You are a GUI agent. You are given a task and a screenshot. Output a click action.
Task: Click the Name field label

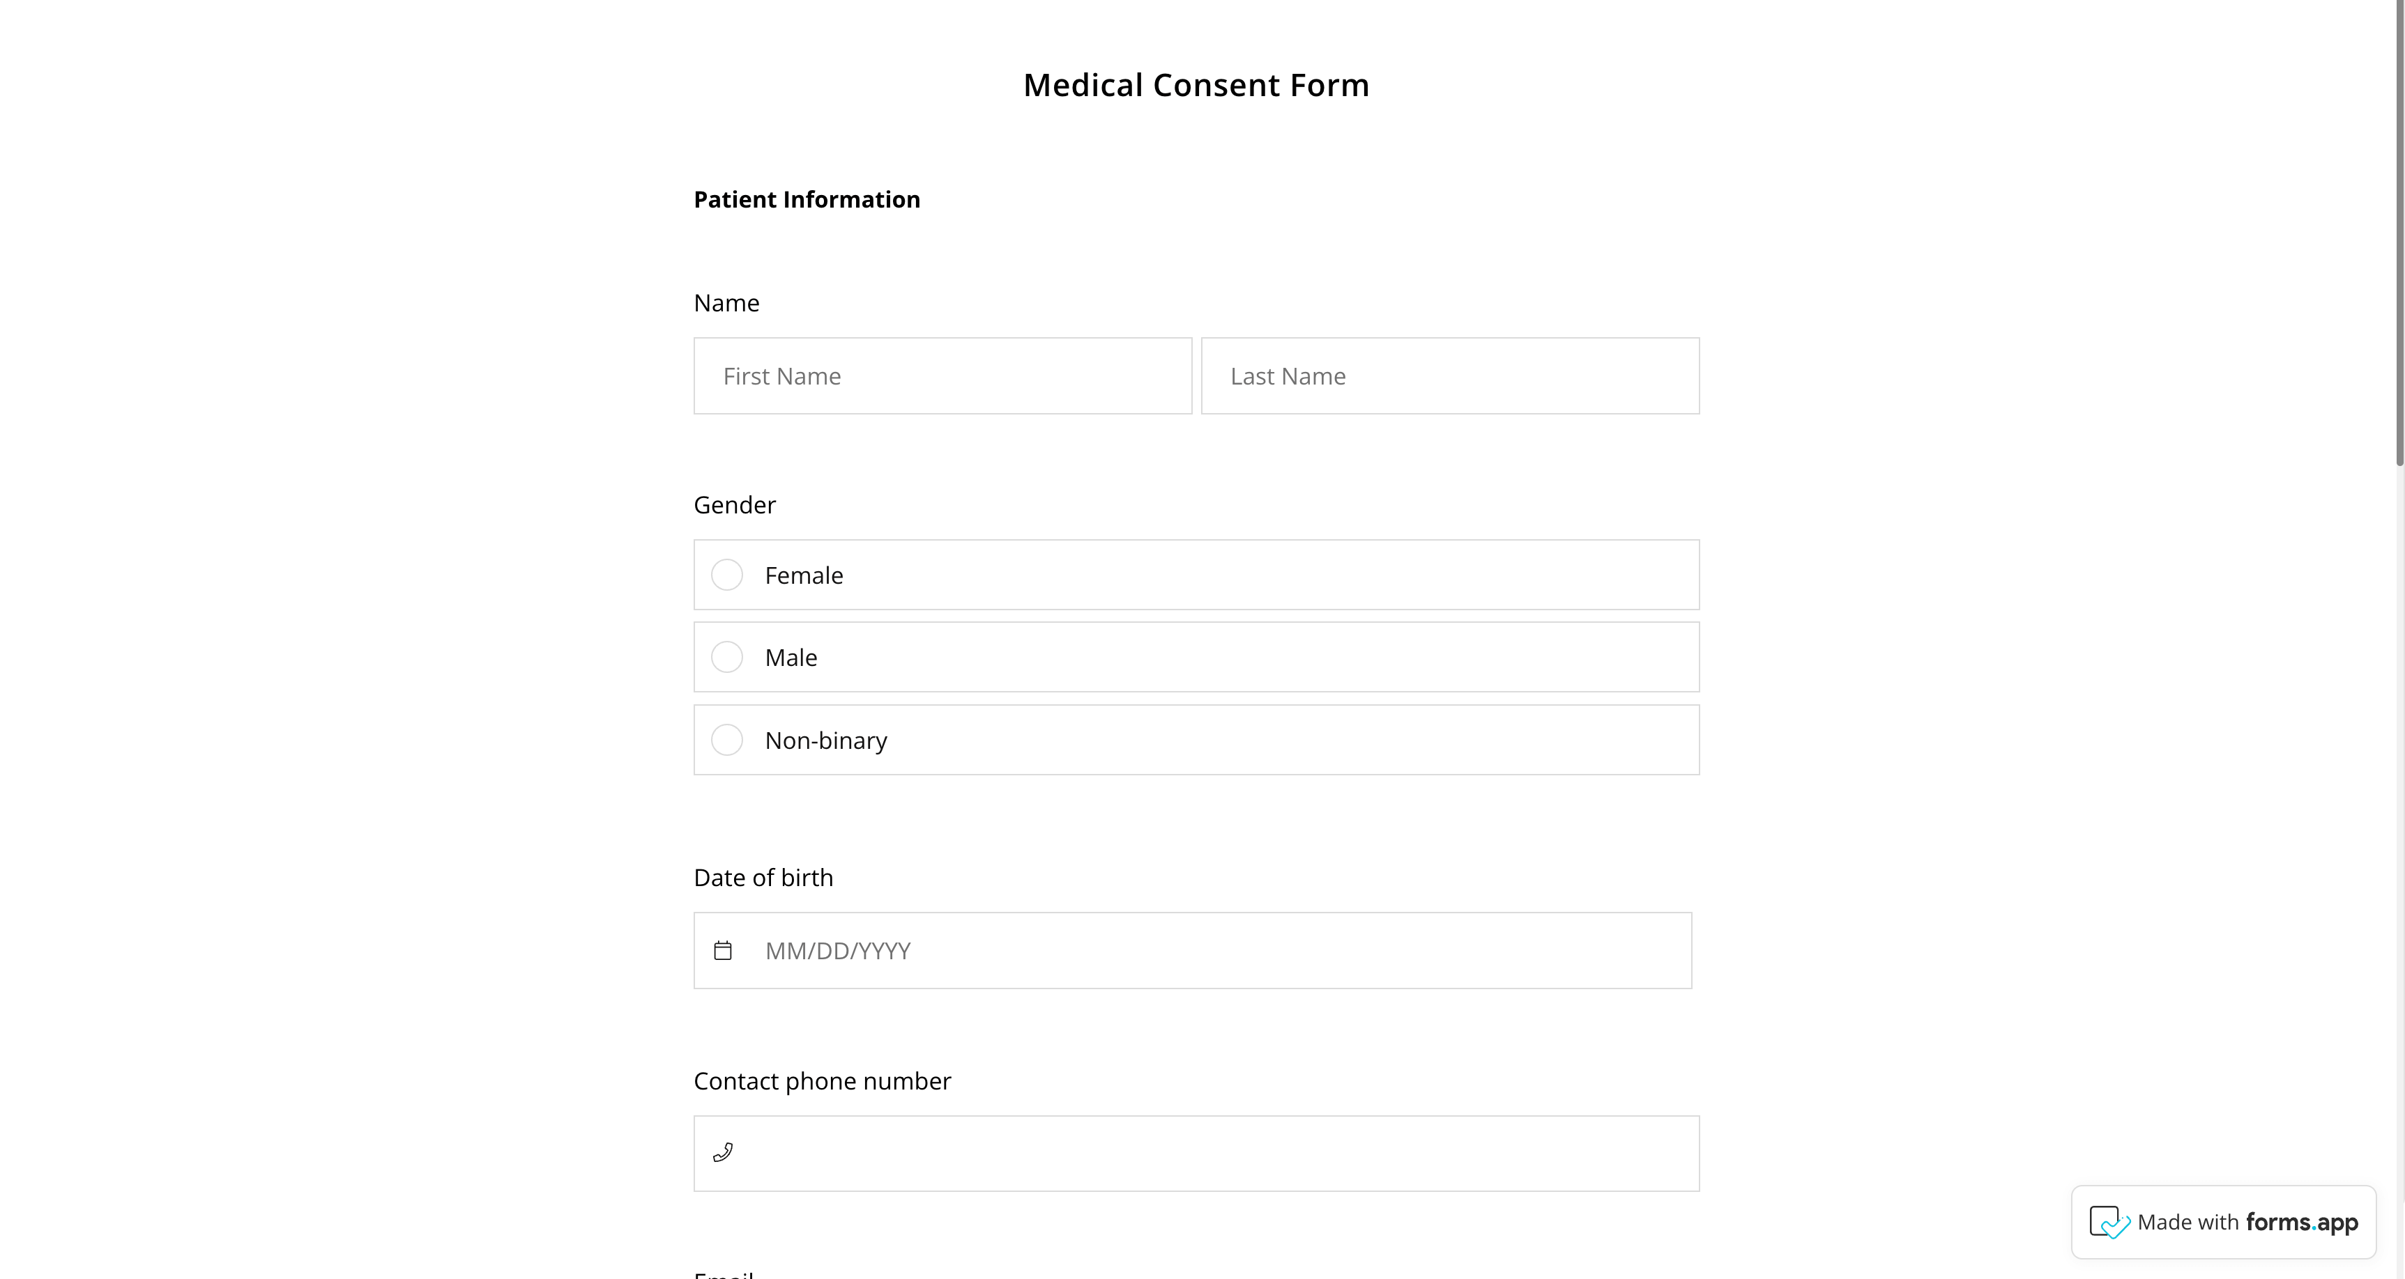(x=726, y=303)
